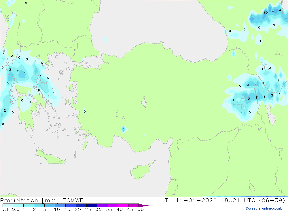This screenshot has width=288, height=211.
Task: Click the '0' value on Turkey's Aegean coast
Action: (x=84, y=111)
